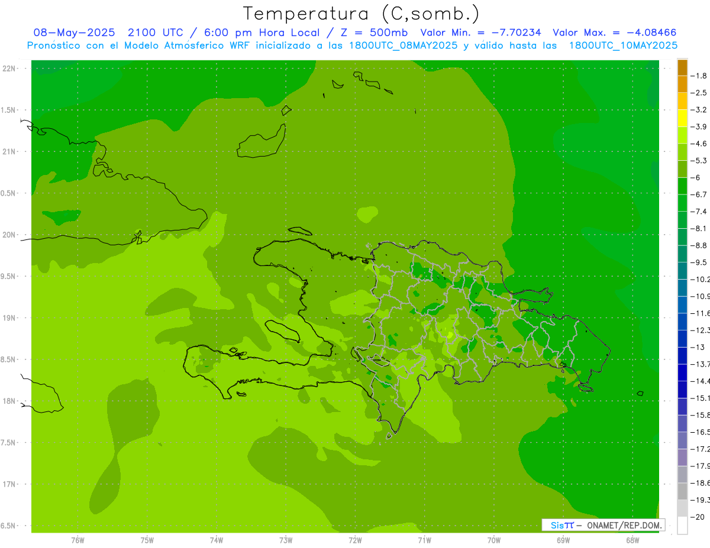Image resolution: width=710 pixels, height=548 pixels.
Task: Pick the orange legend swatch between -1.8 and -2.5
Action: tap(682, 84)
